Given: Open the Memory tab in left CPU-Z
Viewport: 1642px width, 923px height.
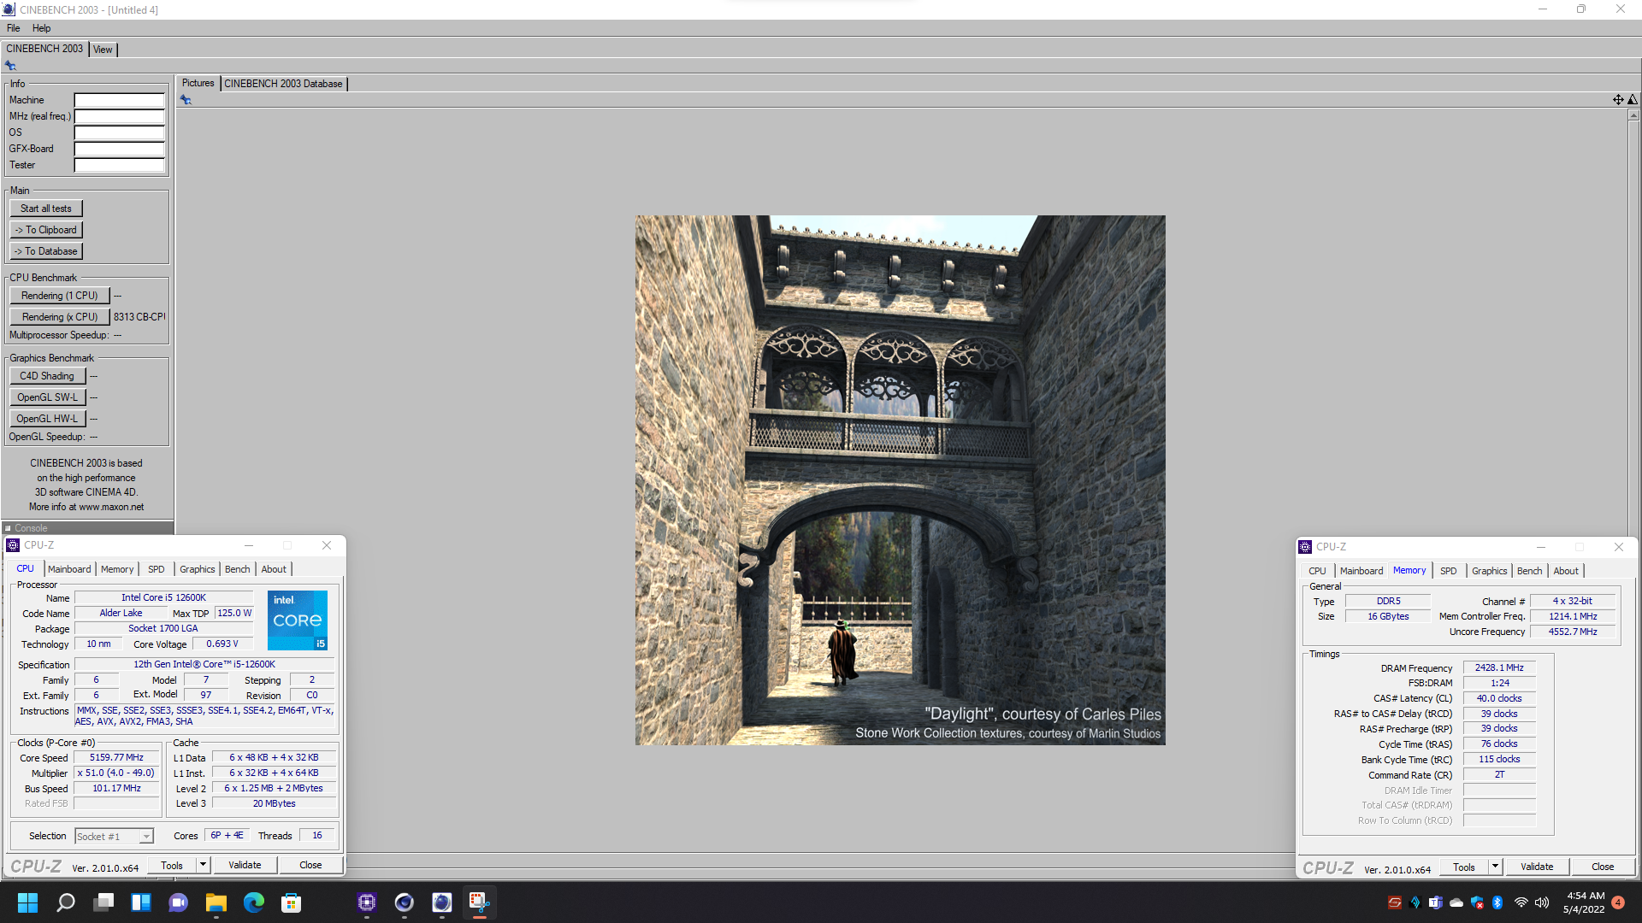Looking at the screenshot, I should click(x=117, y=569).
